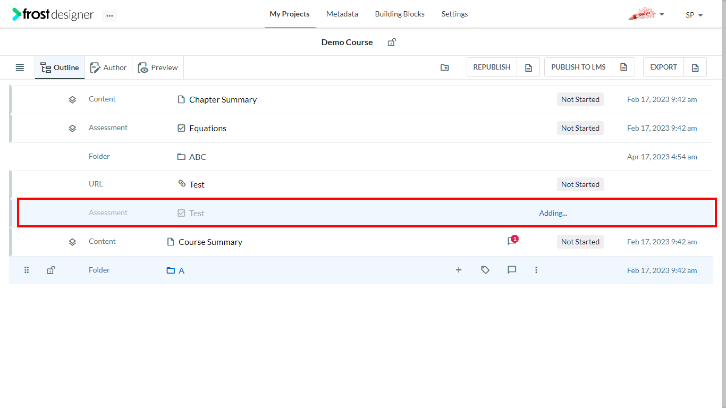Click the comment icon in Folder A row
Screen dimensions: 726x408
point(512,270)
